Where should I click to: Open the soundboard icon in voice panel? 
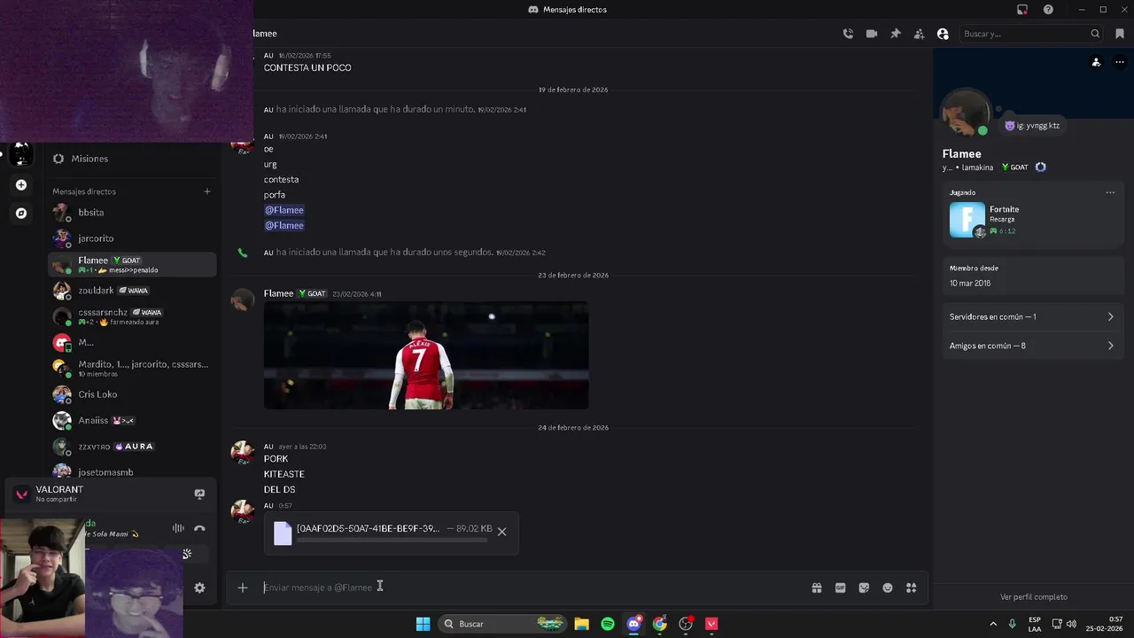click(187, 554)
